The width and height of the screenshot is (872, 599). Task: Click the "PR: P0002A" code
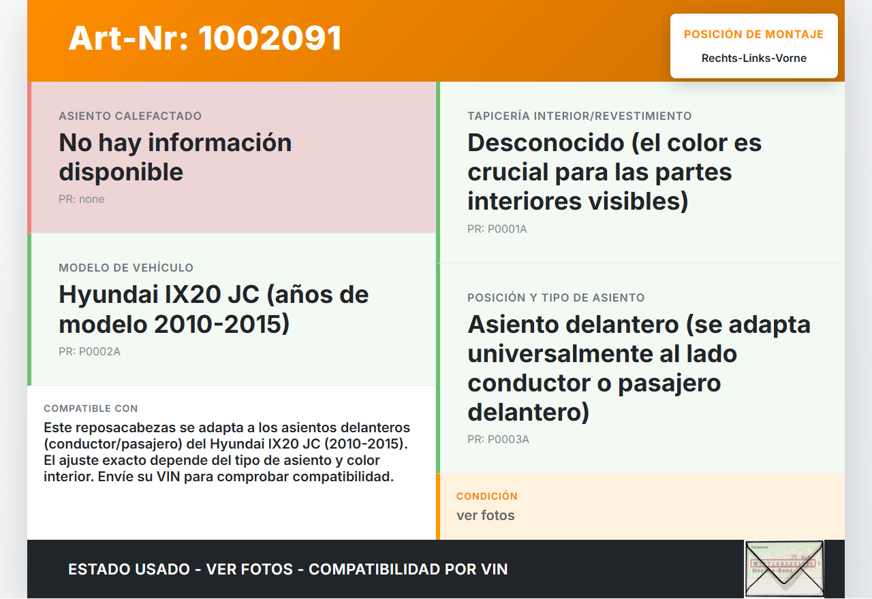[x=89, y=352]
